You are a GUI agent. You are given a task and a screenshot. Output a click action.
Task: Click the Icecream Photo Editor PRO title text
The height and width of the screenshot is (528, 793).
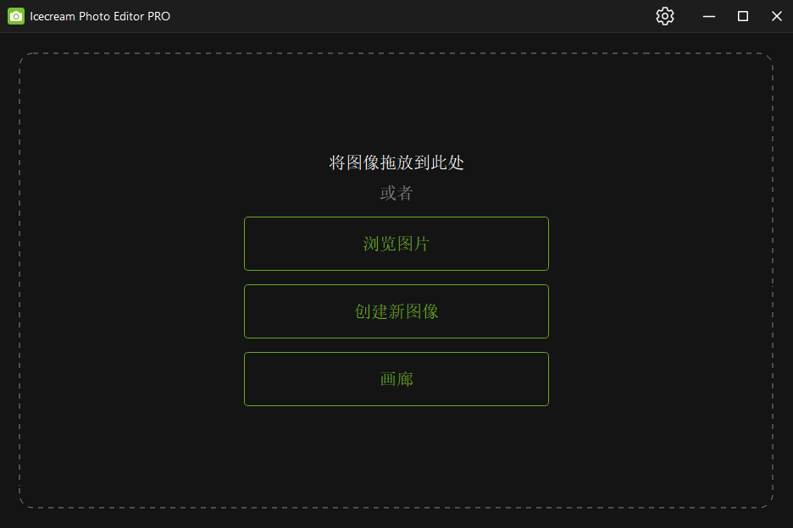[x=100, y=16]
